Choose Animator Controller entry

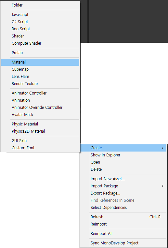(40, 93)
